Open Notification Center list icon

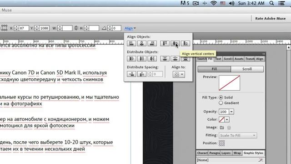click(x=281, y=3)
